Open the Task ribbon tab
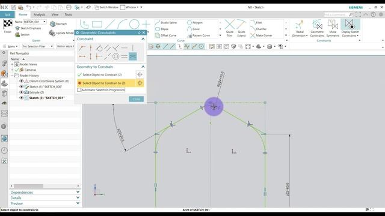 (x=7, y=14)
